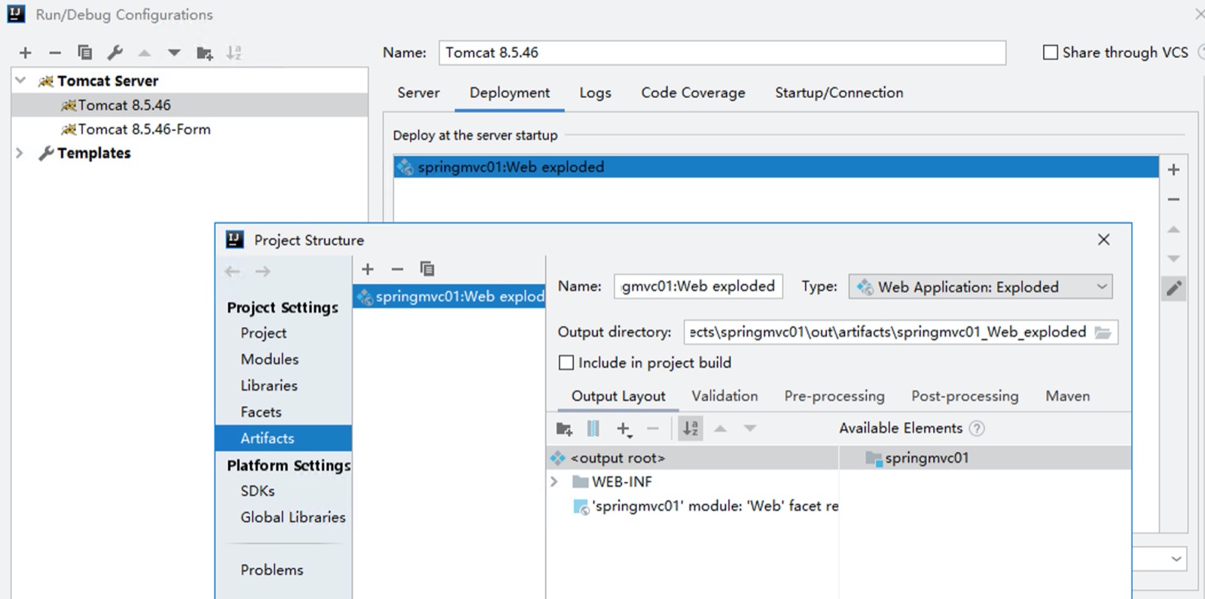This screenshot has height=599, width=1205.
Task: Select the Post-processing tab
Action: point(965,396)
